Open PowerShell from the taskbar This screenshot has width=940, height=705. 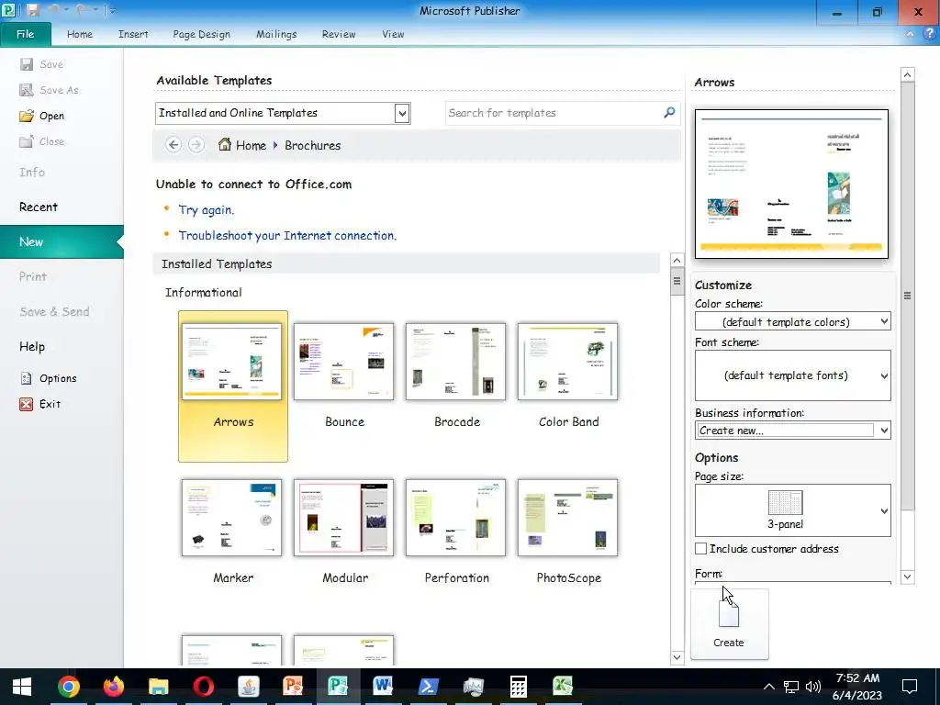[428, 687]
